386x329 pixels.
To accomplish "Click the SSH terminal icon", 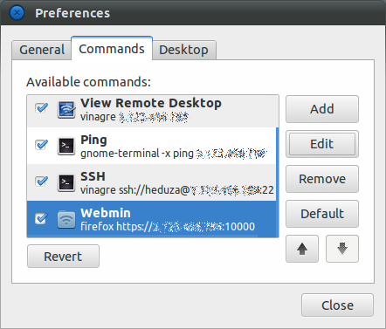I will (66, 182).
